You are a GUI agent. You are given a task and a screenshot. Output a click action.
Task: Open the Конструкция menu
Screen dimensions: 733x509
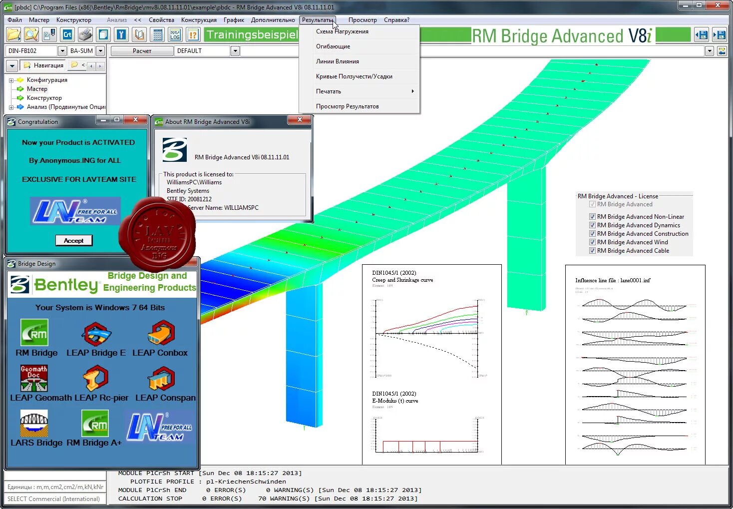(x=199, y=20)
